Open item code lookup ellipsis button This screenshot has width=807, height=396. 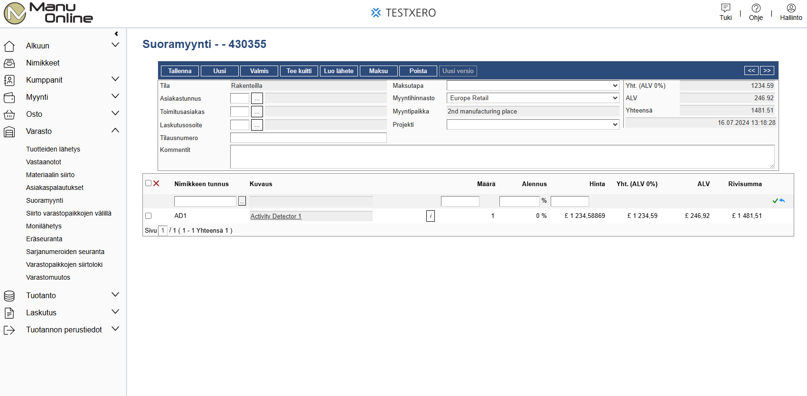(x=242, y=201)
